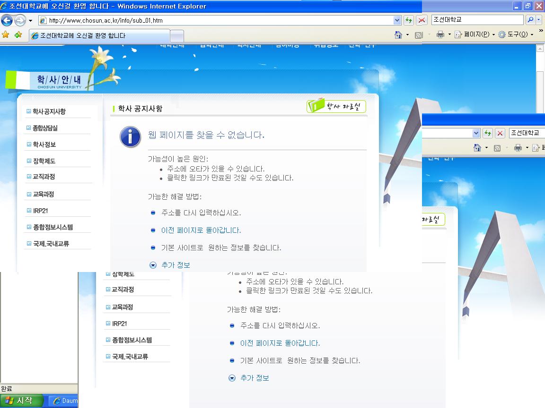Screen dimensions: 545x408
Task: Click the 웹 페이지를 찾을 수 없습니다 heading
Action: (206, 135)
